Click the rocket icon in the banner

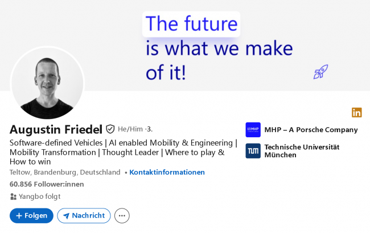(x=320, y=72)
